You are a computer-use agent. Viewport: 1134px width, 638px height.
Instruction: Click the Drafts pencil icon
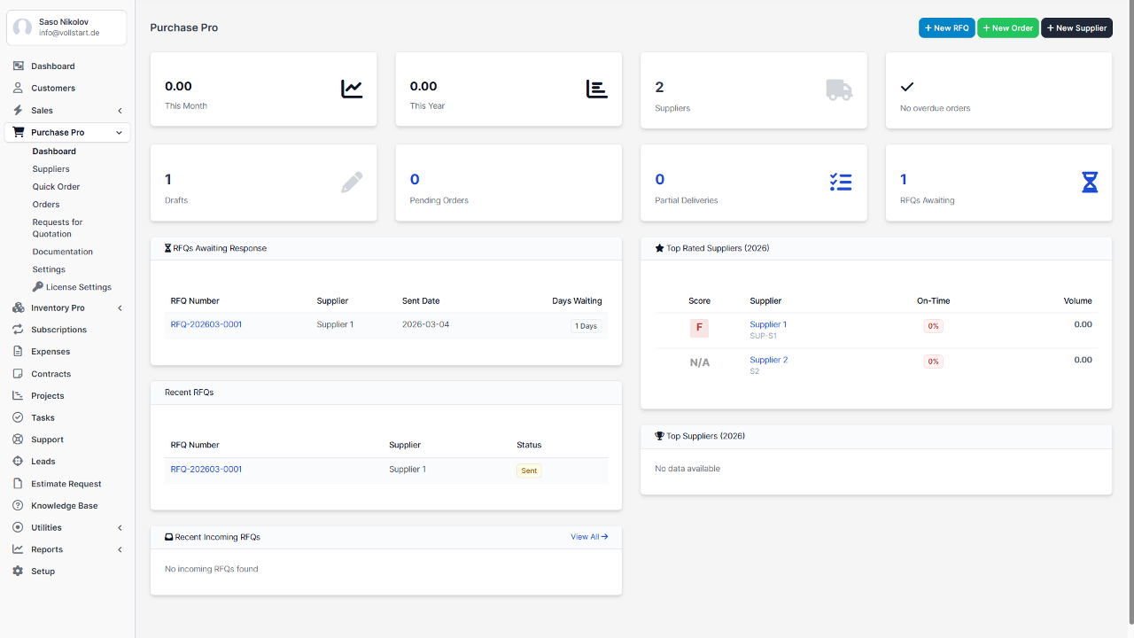pyautogui.click(x=352, y=183)
